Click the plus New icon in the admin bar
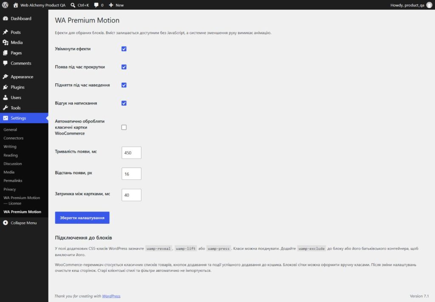 point(111,5)
